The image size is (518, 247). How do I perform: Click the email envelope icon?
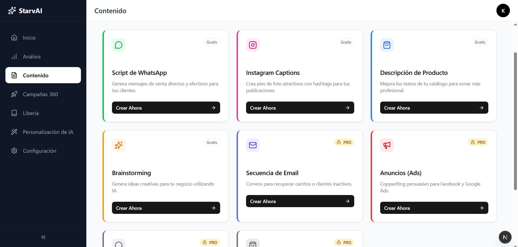point(253,145)
